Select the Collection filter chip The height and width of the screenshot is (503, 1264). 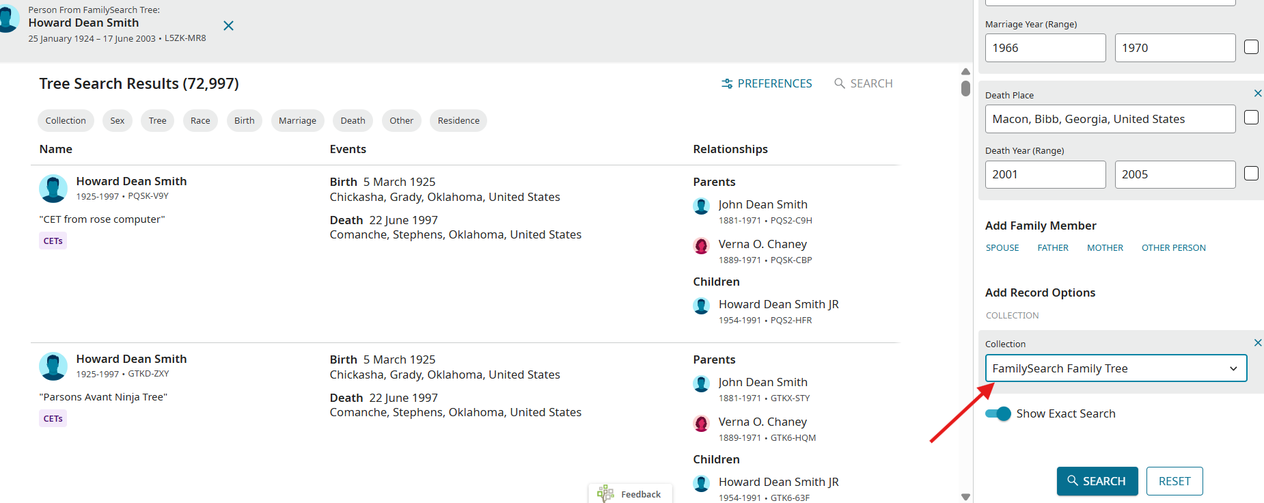[66, 121]
